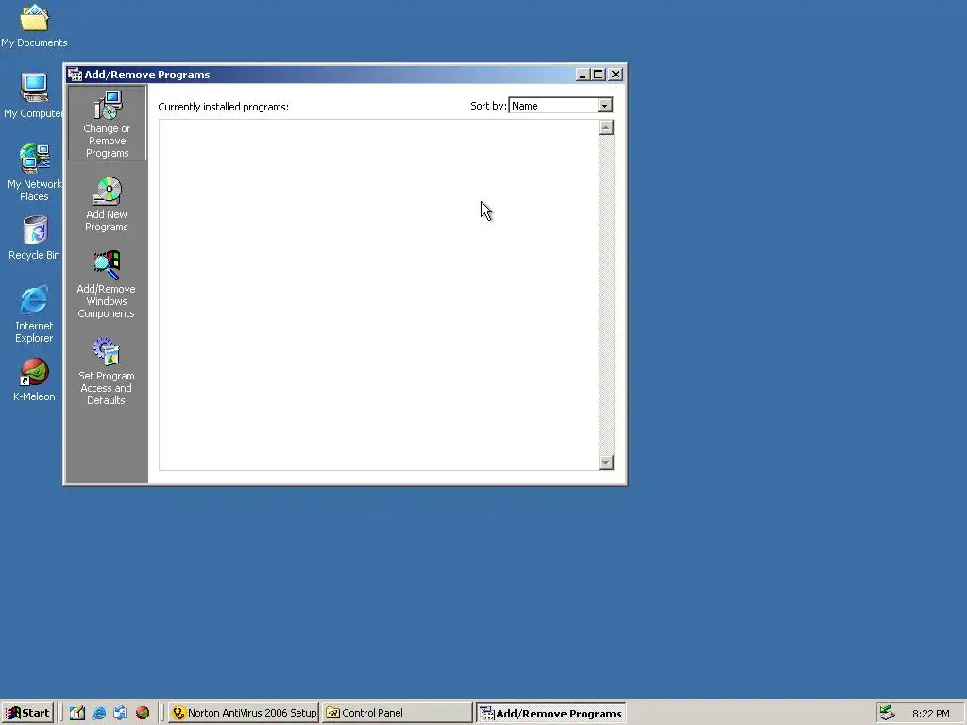Select My Network Places desktop icon
Viewport: 967px width, 725px height.
point(34,172)
